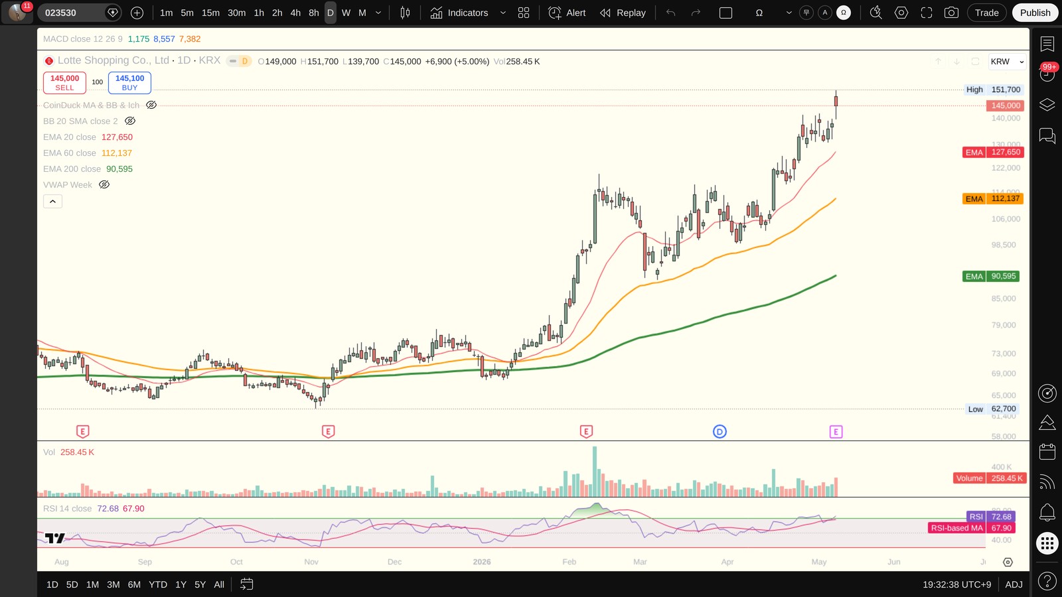Open the help center question mark icon
1062x597 pixels.
tap(1047, 582)
